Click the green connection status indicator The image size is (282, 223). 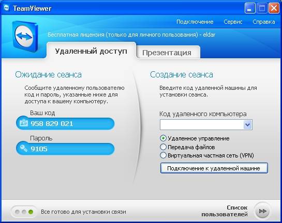tap(31, 212)
